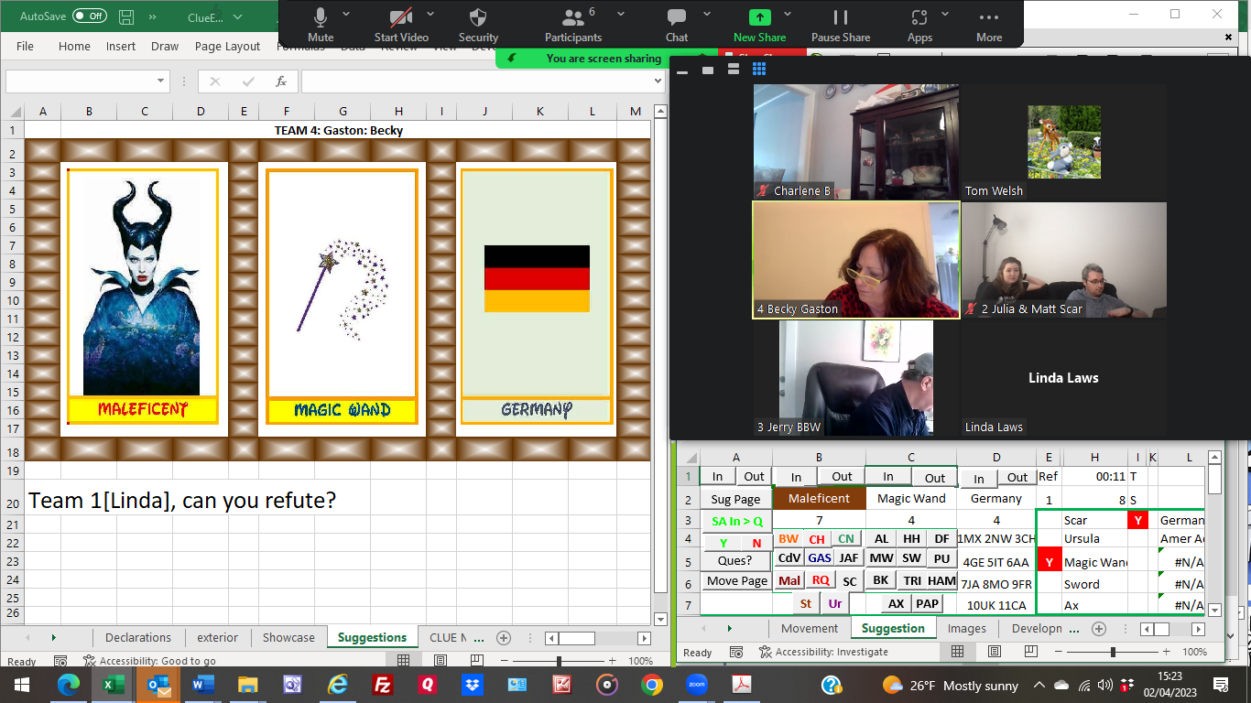
Task: Click green Y button
Action: tap(723, 543)
